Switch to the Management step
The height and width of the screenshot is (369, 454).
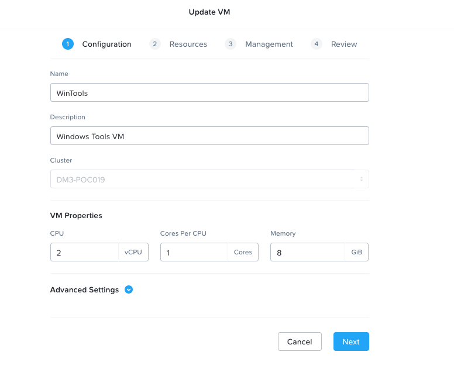269,44
